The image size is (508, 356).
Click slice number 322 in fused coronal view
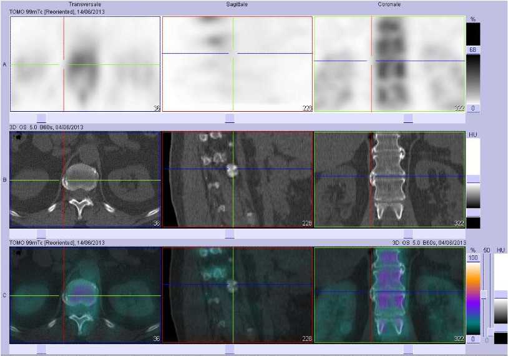459,339
